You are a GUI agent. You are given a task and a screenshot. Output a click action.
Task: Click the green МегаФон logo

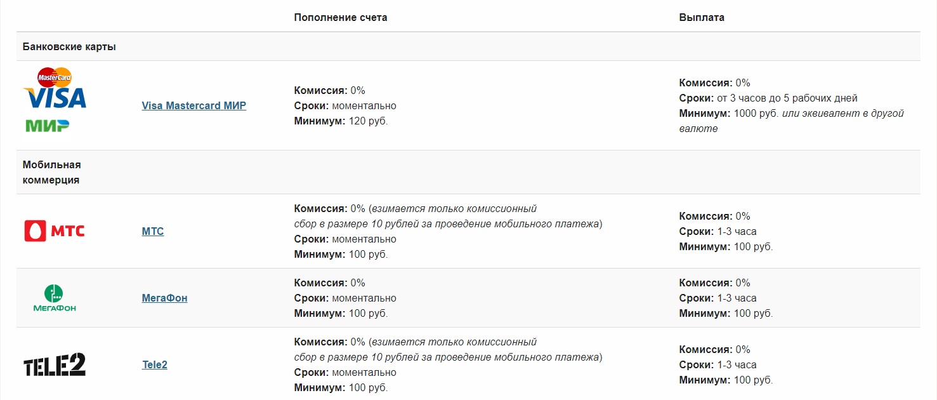(55, 298)
